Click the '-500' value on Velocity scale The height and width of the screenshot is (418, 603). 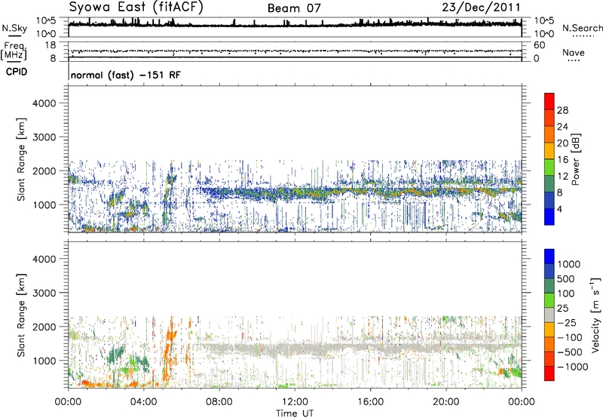pos(570,352)
